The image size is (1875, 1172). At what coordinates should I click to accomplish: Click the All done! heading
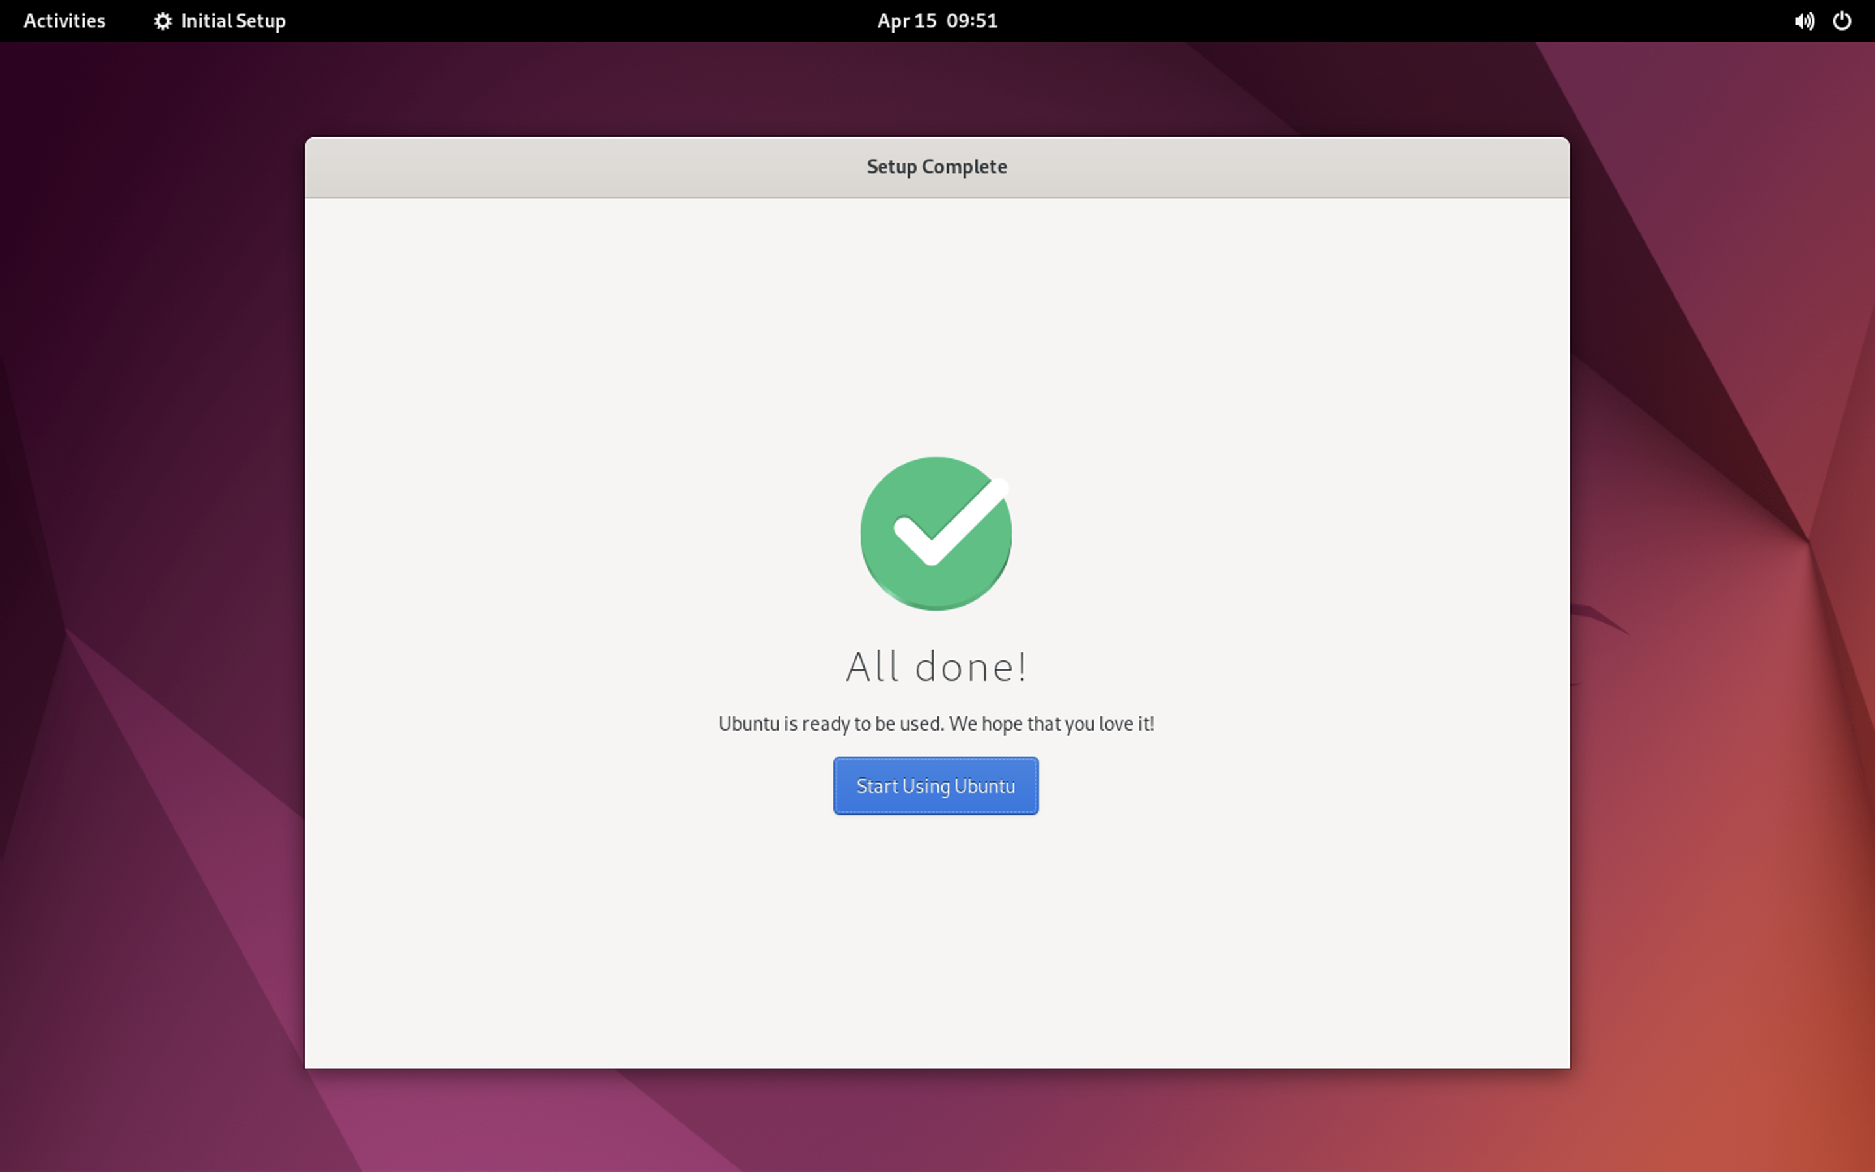tap(936, 667)
